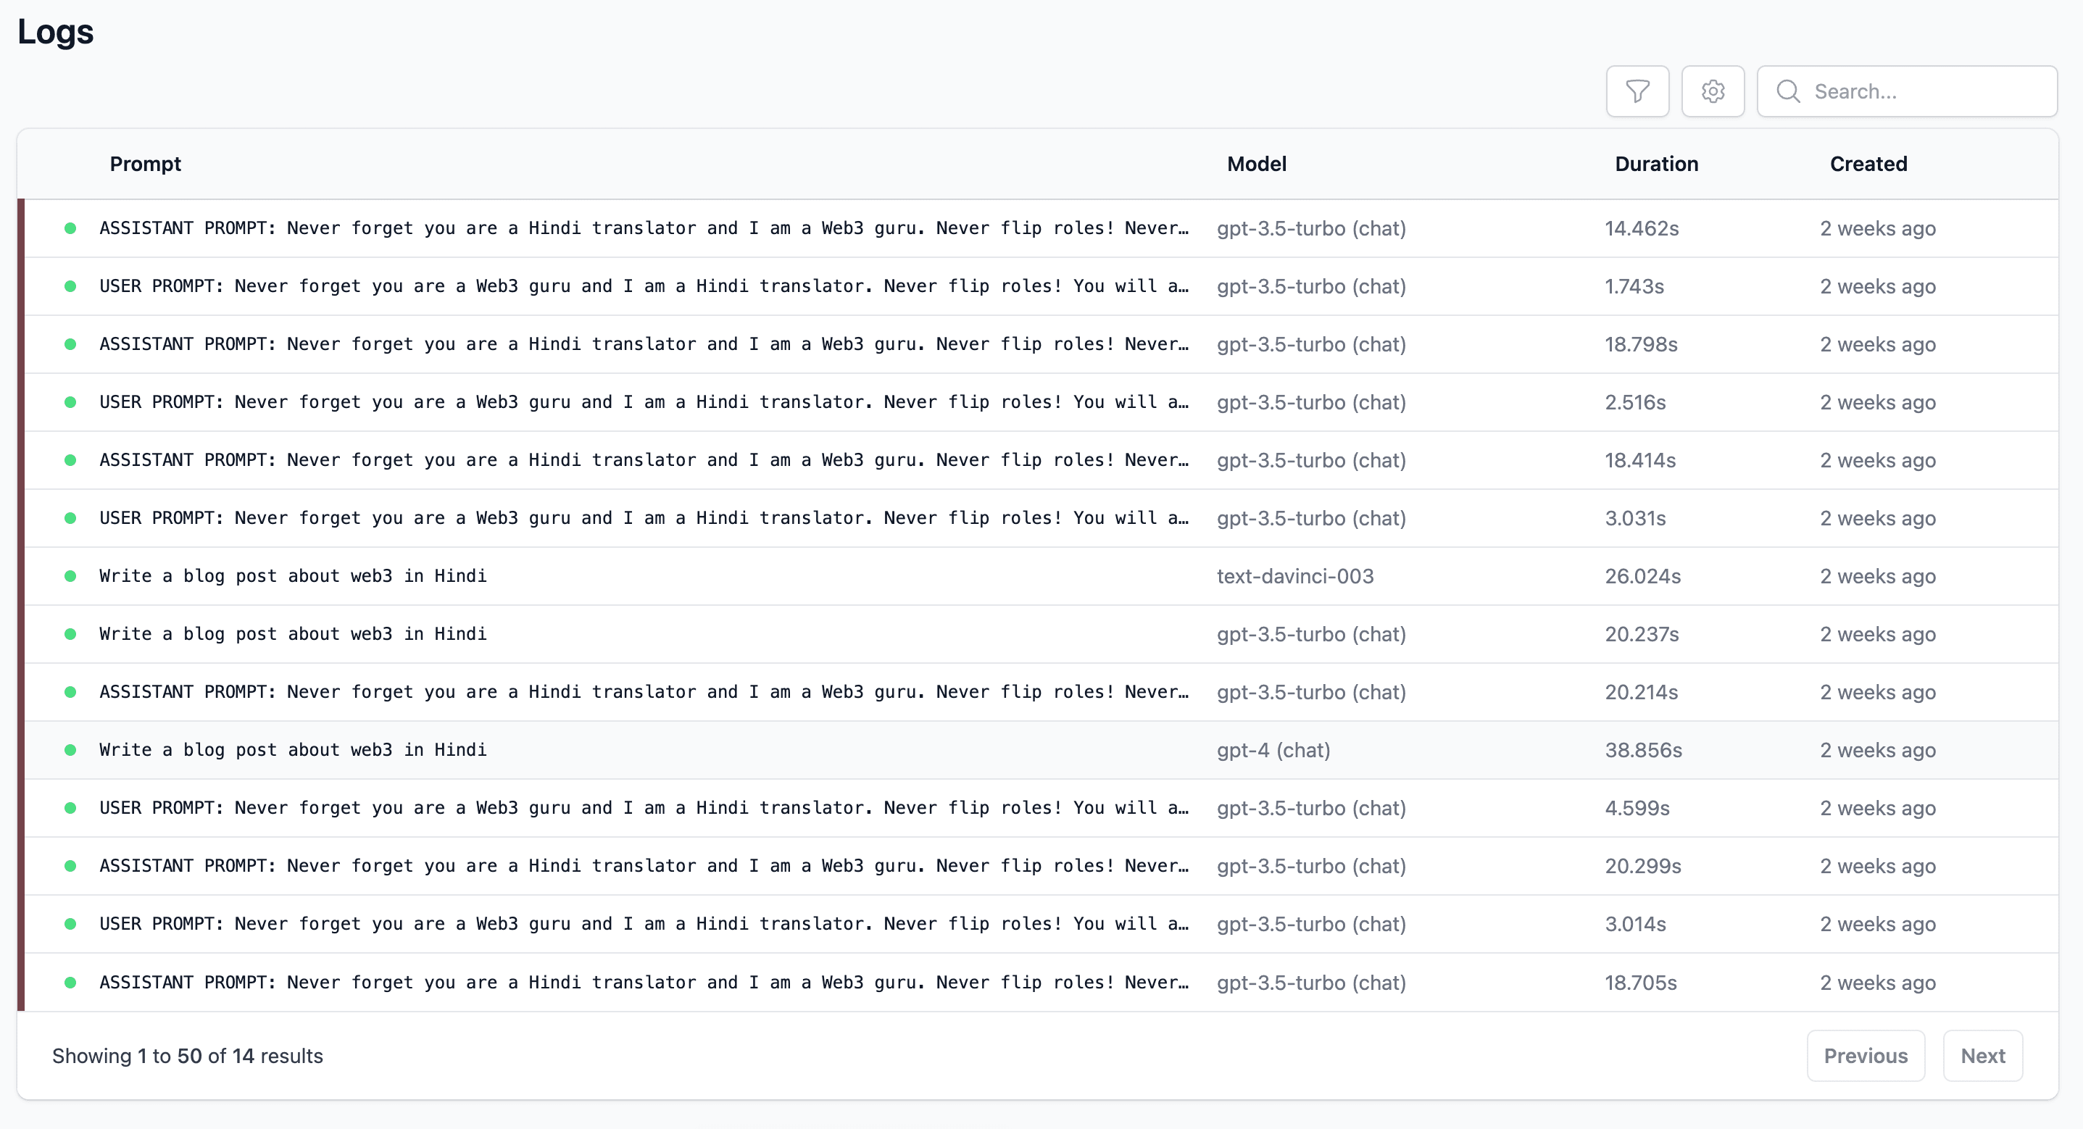
Task: Click green status dot of text-davinci-003 row
Action: (70, 576)
